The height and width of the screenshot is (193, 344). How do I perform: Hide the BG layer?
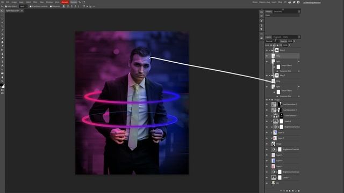[267, 183]
